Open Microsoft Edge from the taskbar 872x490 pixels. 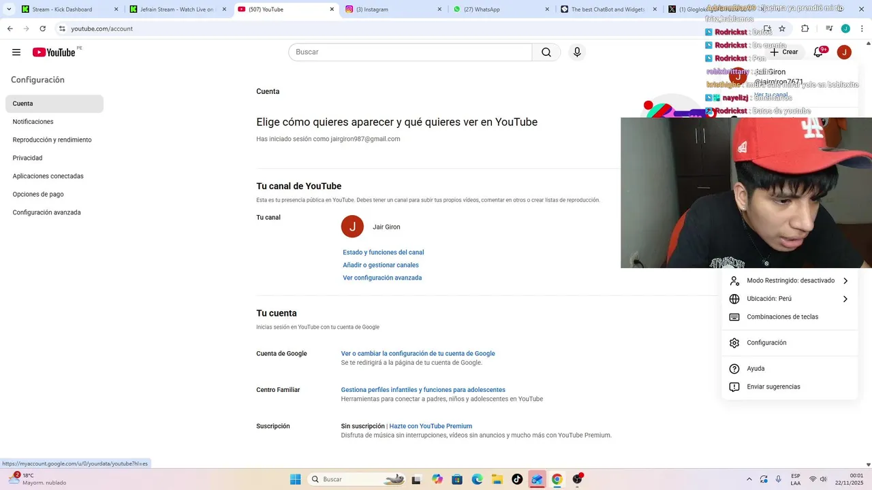477,479
